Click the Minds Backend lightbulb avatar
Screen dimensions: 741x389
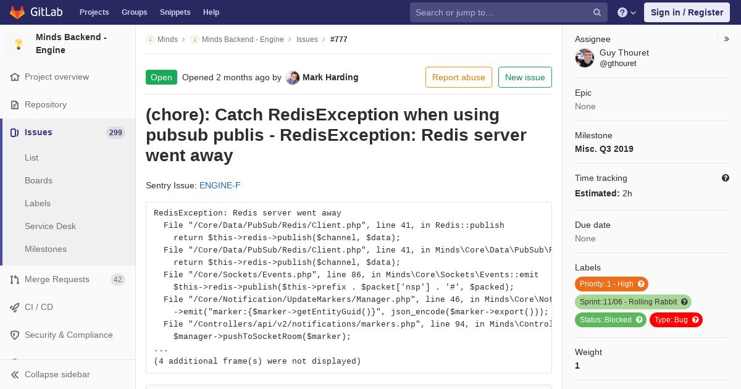pyautogui.click(x=19, y=44)
